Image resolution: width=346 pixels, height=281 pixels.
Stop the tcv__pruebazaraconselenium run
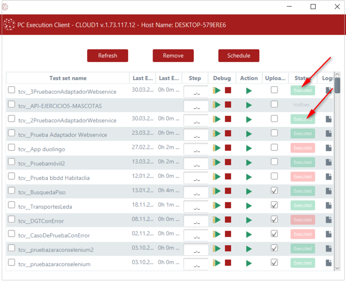[x=228, y=263]
